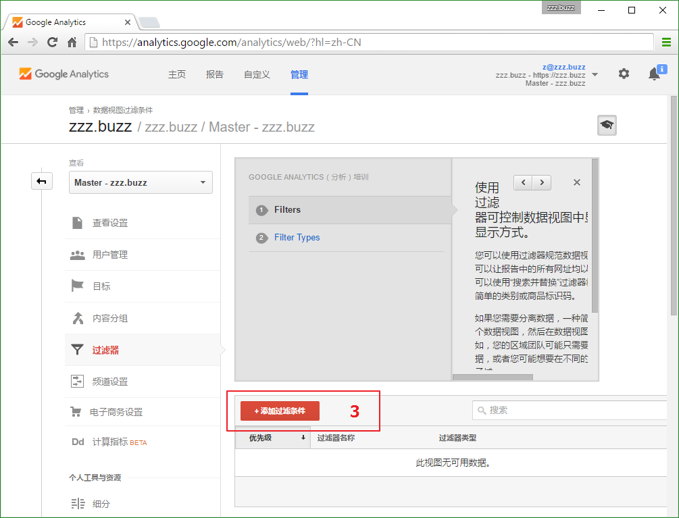Image resolution: width=679 pixels, height=518 pixels.
Task: Click the 此视图无可用数据 message
Action: click(453, 463)
